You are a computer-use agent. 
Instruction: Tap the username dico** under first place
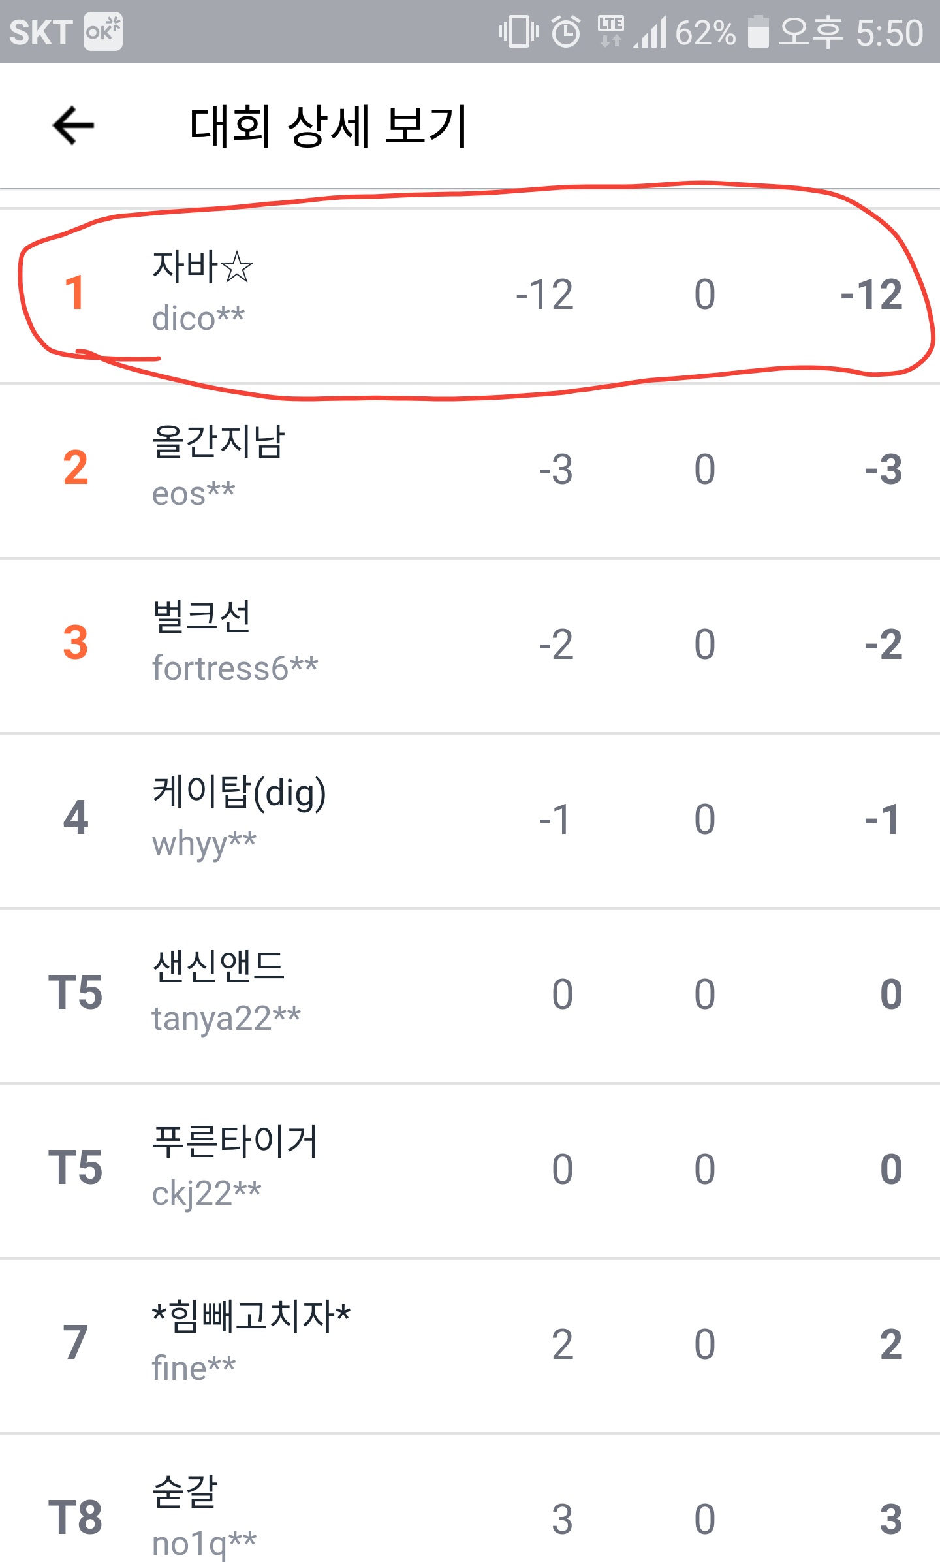tap(198, 319)
